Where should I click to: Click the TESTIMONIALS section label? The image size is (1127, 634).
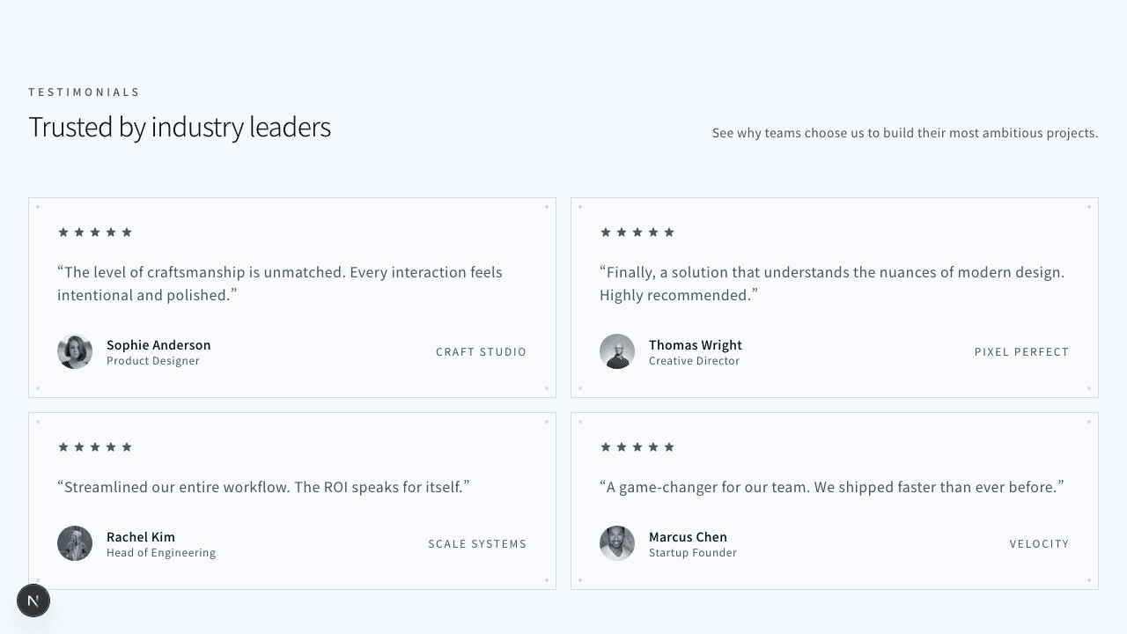[85, 92]
